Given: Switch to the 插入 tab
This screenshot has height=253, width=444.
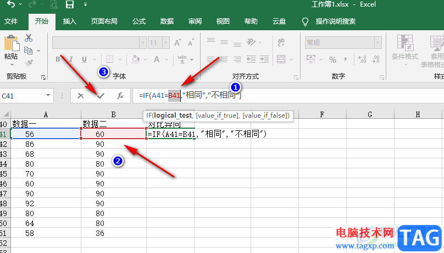Looking at the screenshot, I should click(x=70, y=21).
